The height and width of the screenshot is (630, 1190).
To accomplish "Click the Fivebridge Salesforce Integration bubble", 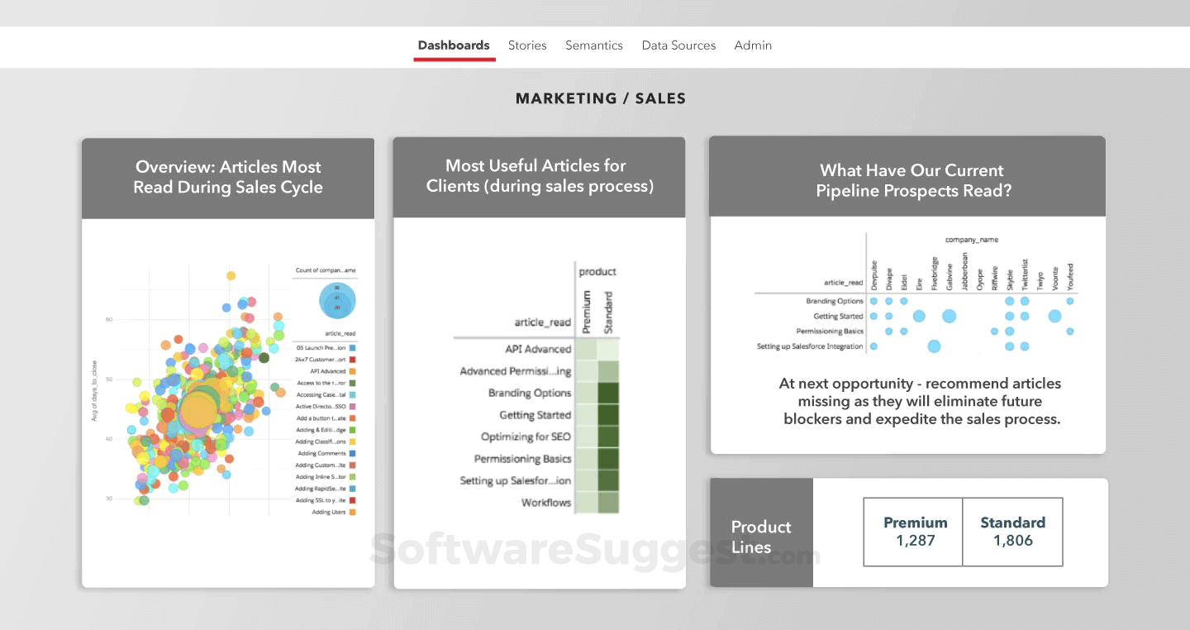I will 934,346.
